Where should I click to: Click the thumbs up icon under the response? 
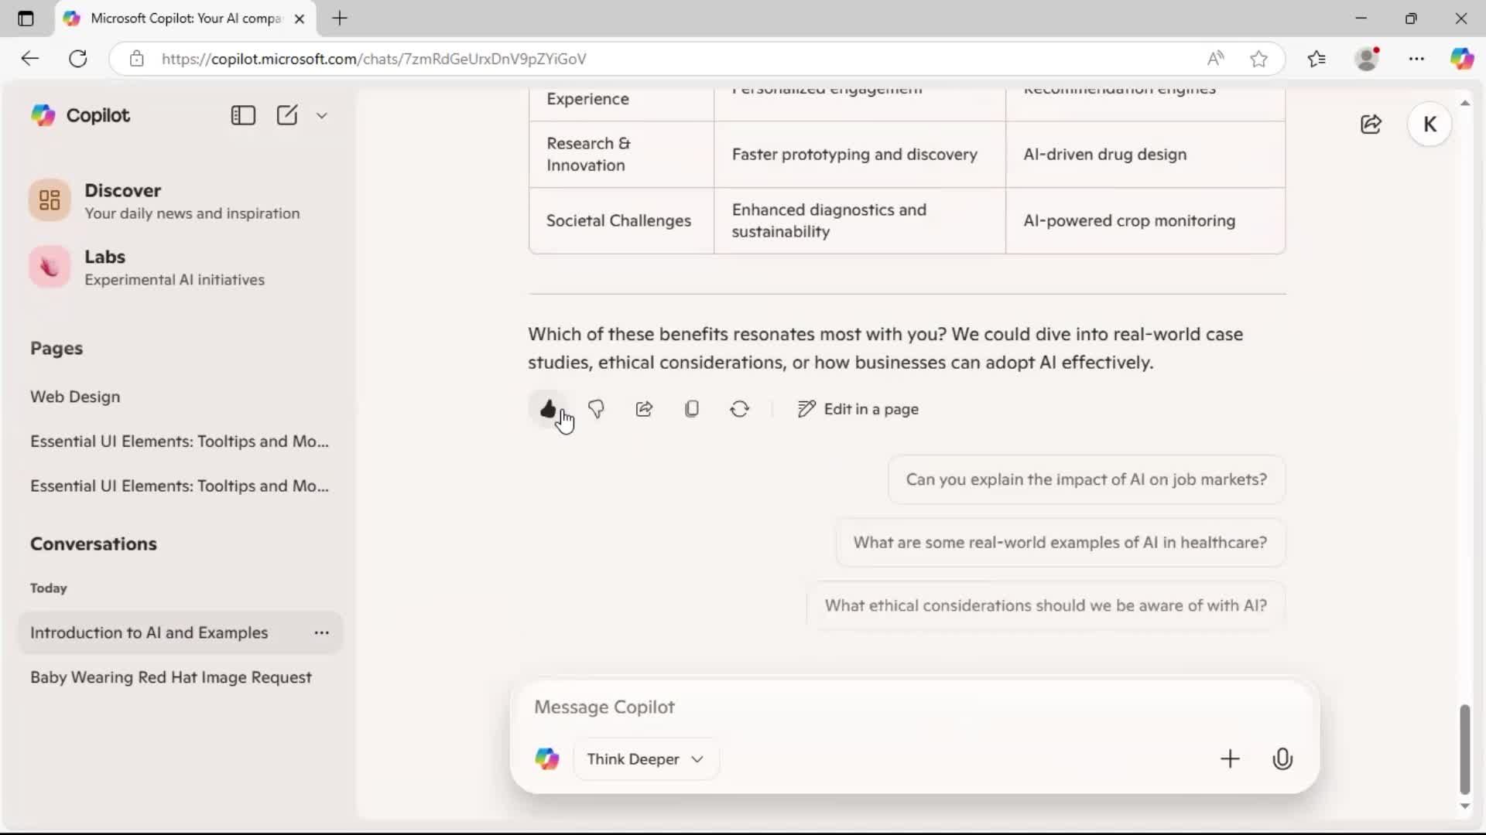click(548, 408)
